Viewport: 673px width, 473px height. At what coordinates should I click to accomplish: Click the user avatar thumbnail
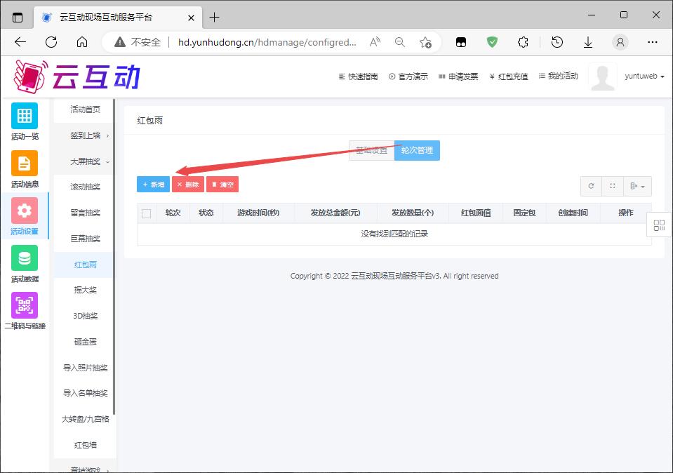pos(603,76)
